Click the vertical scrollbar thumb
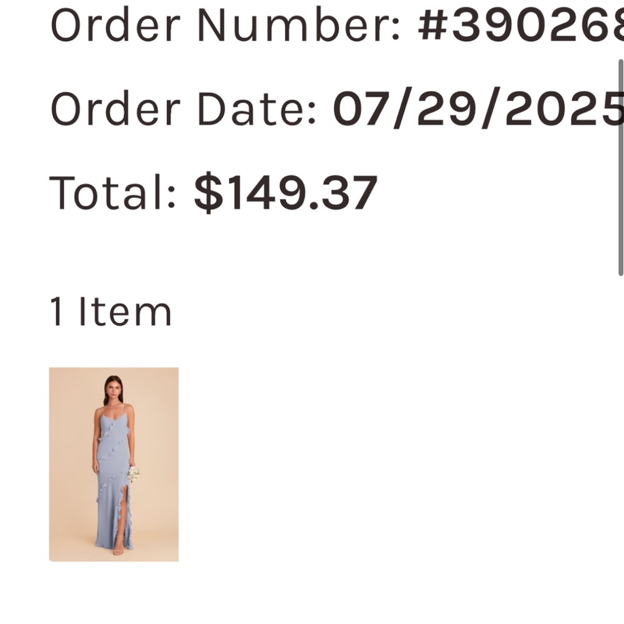The image size is (624, 624). [x=620, y=167]
